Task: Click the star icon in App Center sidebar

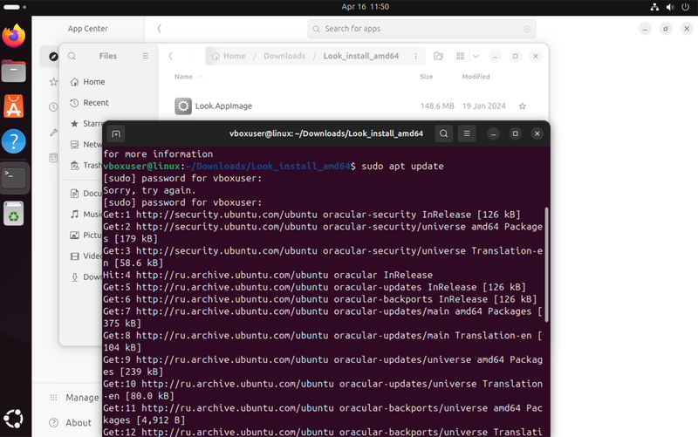Action: click(53, 82)
